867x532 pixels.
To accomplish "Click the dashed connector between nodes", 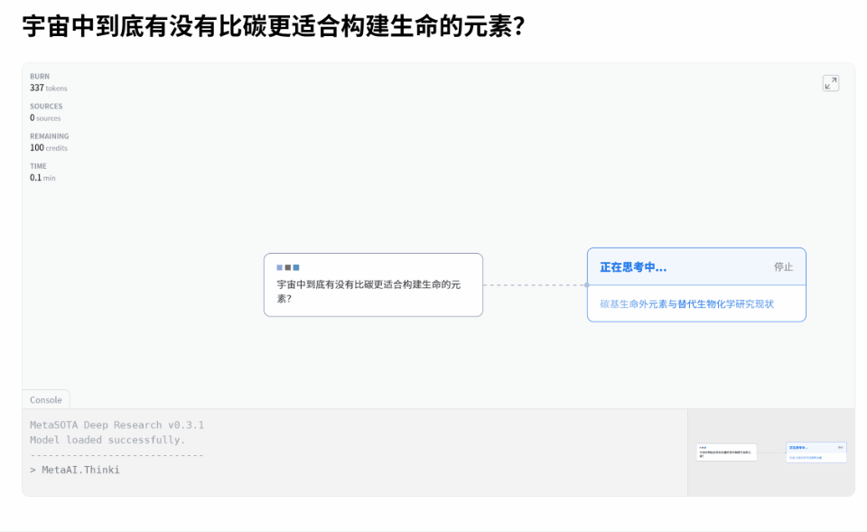I will click(x=535, y=285).
